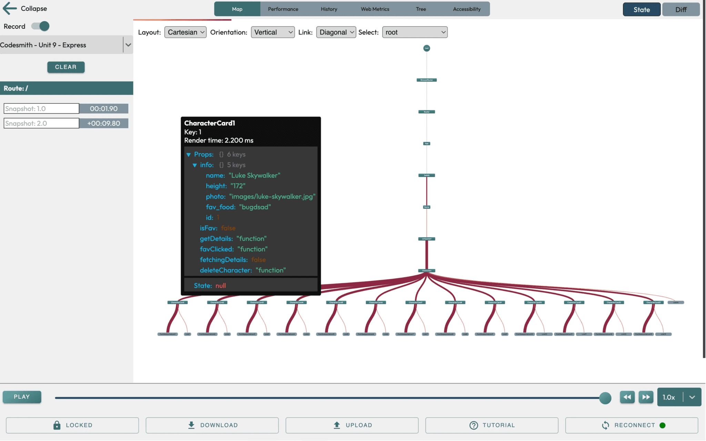
Task: Click the download arrow icon
Action: pyautogui.click(x=191, y=425)
